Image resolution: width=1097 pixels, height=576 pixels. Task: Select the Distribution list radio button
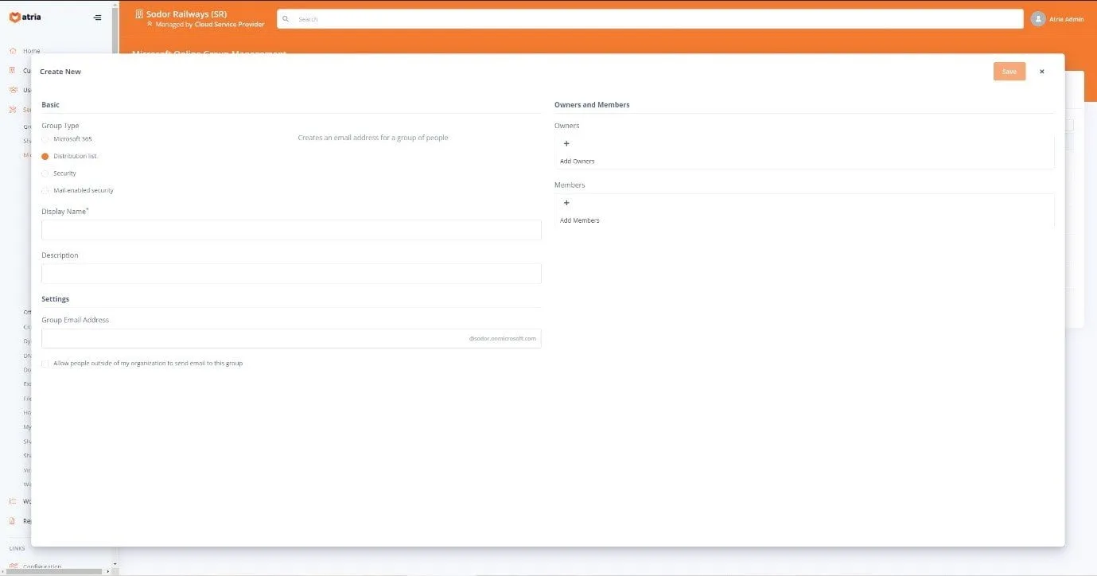pos(45,157)
